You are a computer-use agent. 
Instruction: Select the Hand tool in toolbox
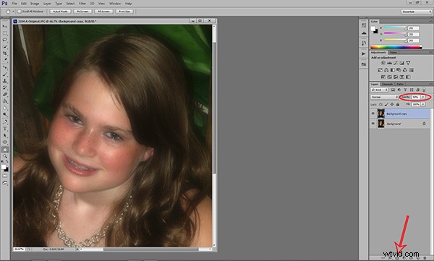(x=5, y=150)
